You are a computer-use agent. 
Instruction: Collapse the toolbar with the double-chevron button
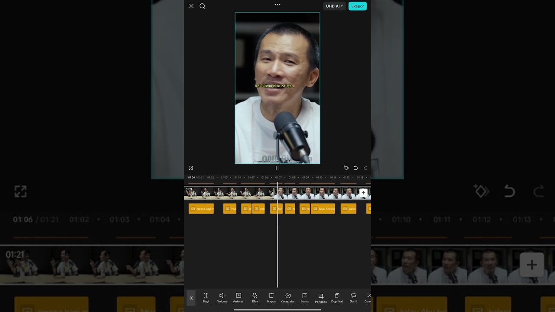tap(191, 298)
